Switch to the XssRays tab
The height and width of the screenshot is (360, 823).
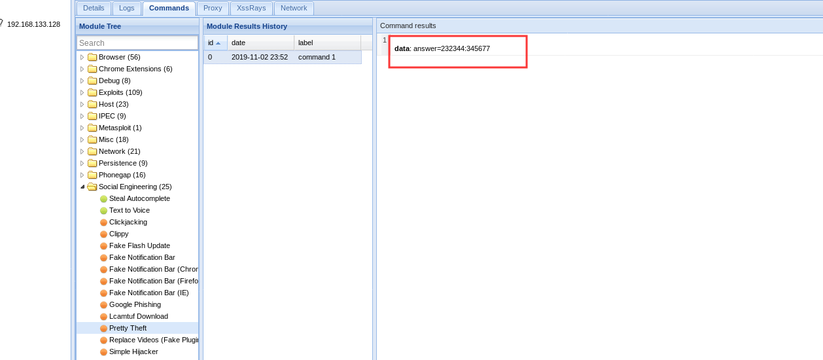point(251,8)
